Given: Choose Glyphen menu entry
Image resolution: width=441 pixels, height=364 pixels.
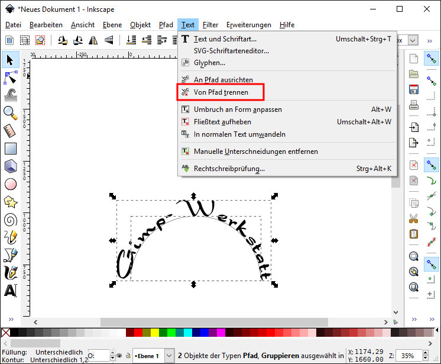Looking at the screenshot, I should [x=287, y=63].
